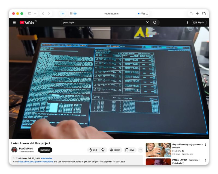Open sharing options via the Share arrow icon
The width and height of the screenshot is (218, 174).
112,150
